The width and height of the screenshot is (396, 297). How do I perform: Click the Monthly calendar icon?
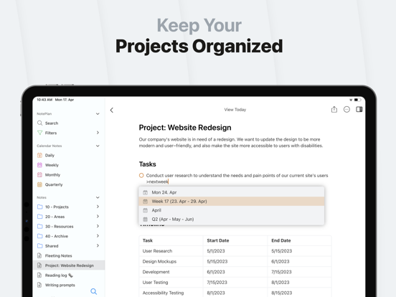(39, 174)
